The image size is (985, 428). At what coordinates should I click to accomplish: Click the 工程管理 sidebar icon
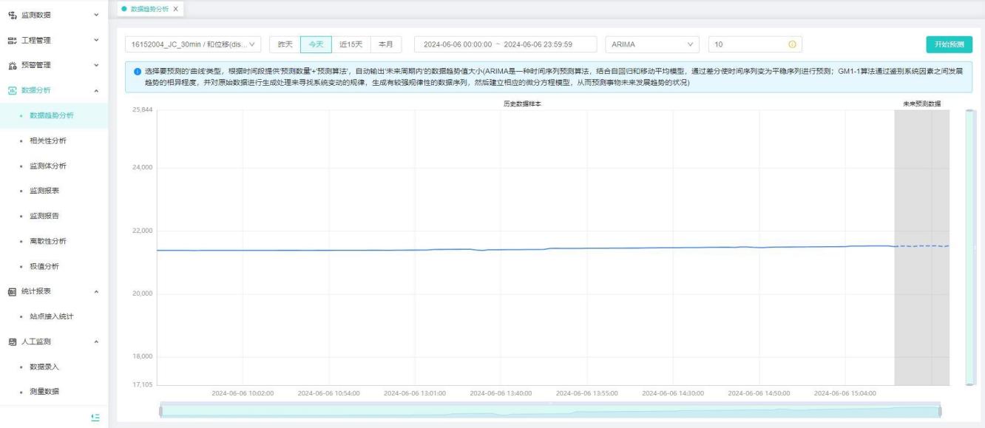(x=12, y=40)
